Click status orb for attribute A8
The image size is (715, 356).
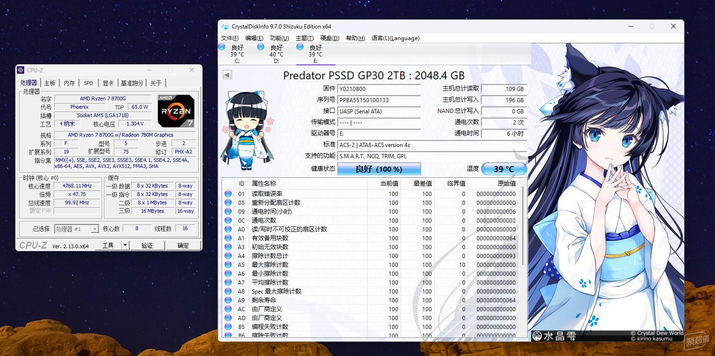pyautogui.click(x=228, y=291)
